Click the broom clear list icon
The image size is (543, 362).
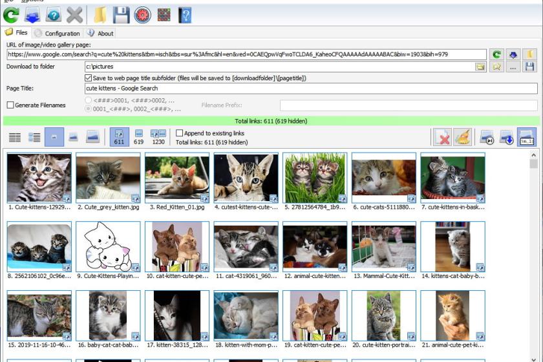[463, 137]
